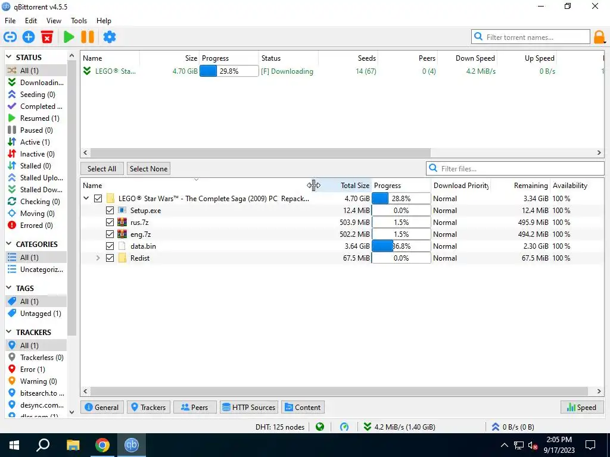Open the Edit menu
The width and height of the screenshot is (610, 457).
(31, 21)
